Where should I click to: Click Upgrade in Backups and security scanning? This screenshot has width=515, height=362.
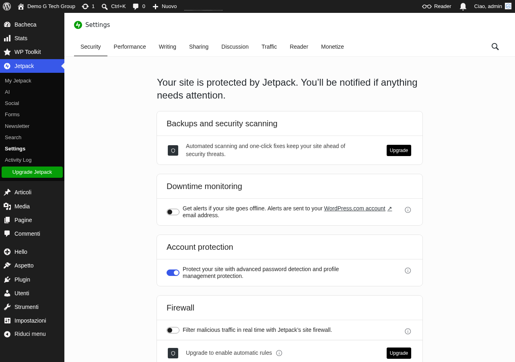tap(399, 150)
